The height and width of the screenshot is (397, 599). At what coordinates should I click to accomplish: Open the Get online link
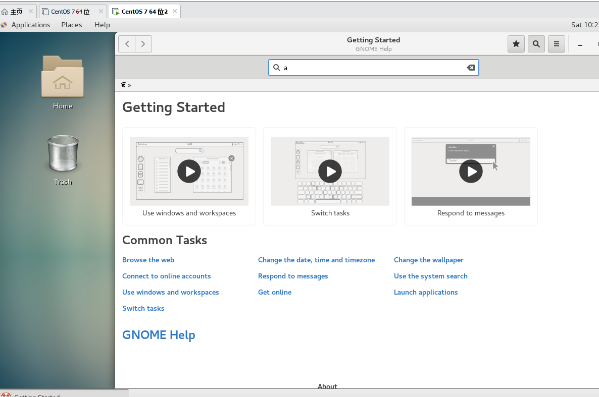(x=275, y=292)
